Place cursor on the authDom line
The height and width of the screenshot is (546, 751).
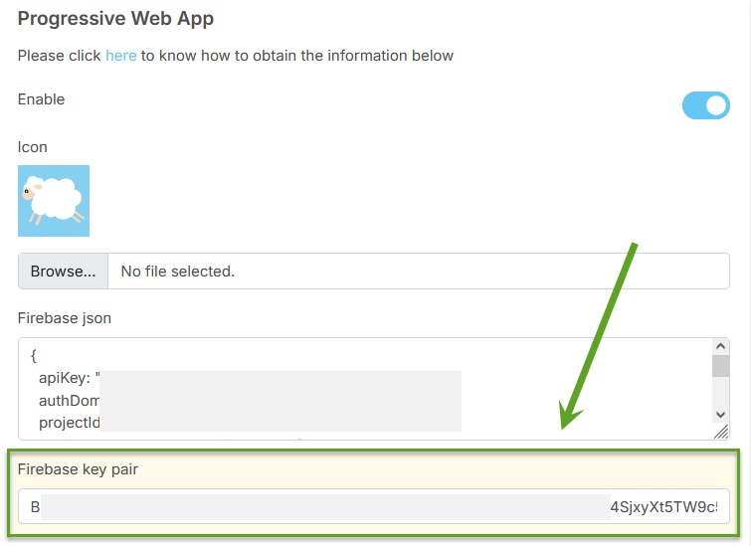68,401
